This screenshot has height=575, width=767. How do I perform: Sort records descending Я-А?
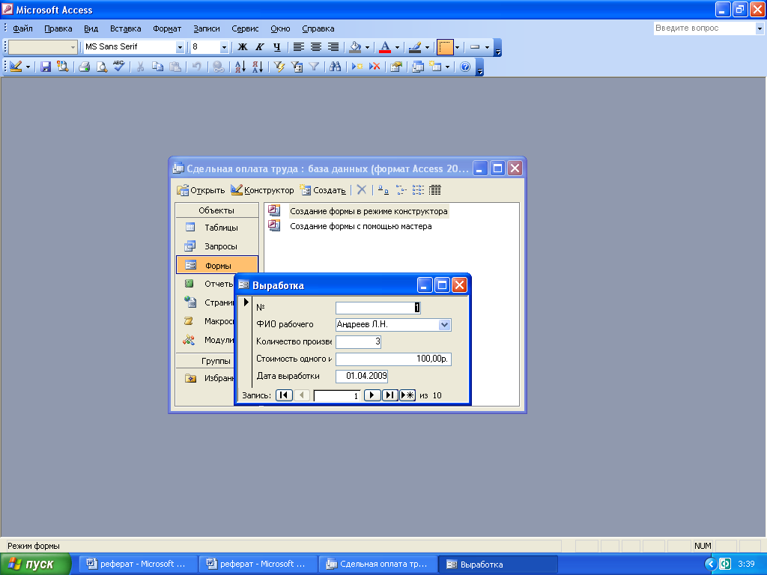coord(258,67)
